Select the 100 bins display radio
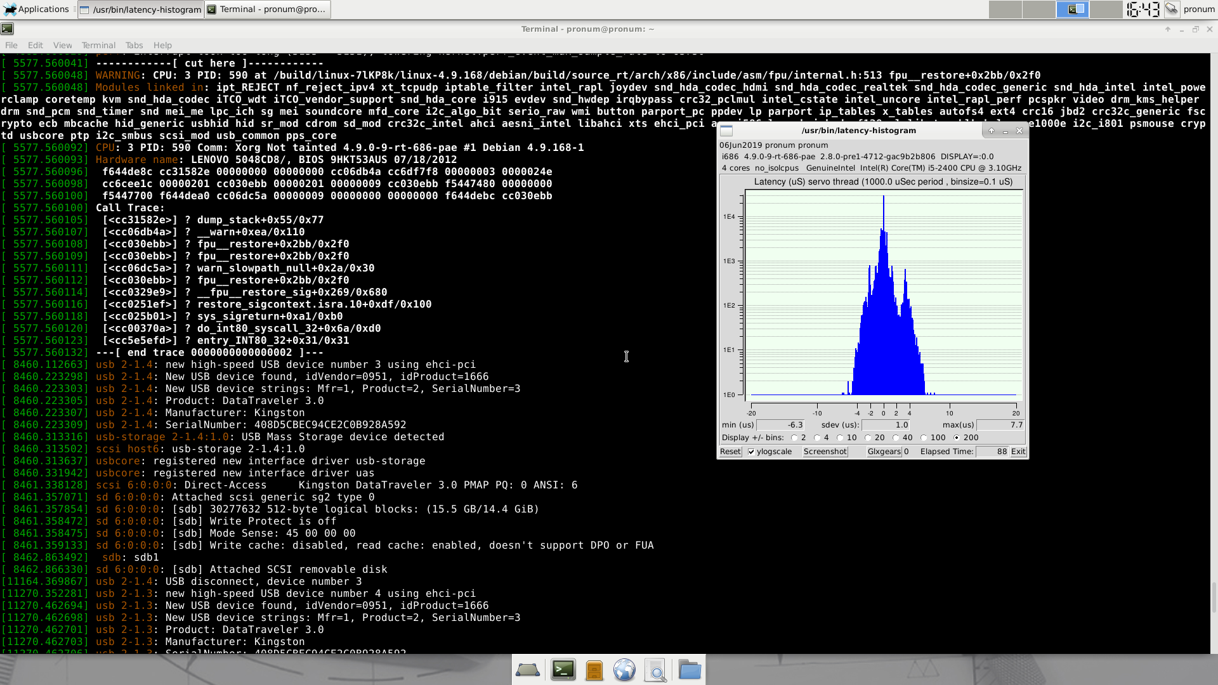 [x=924, y=438]
